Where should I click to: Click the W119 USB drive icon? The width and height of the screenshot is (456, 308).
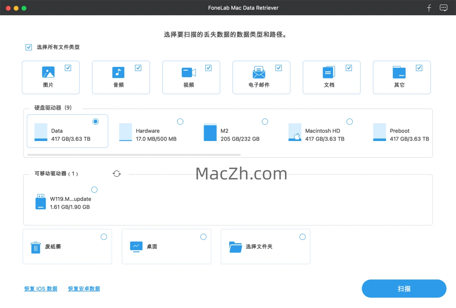click(x=41, y=202)
